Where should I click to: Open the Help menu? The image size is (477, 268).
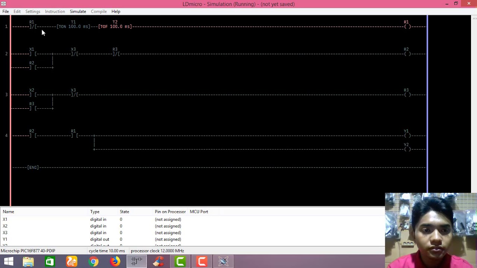[x=116, y=12]
